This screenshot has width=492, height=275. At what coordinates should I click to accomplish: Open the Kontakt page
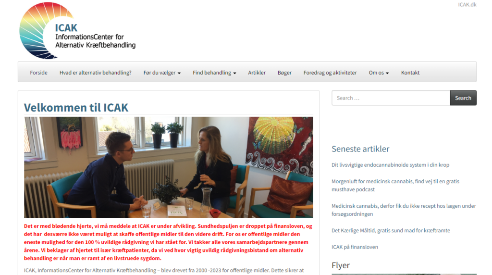click(410, 73)
